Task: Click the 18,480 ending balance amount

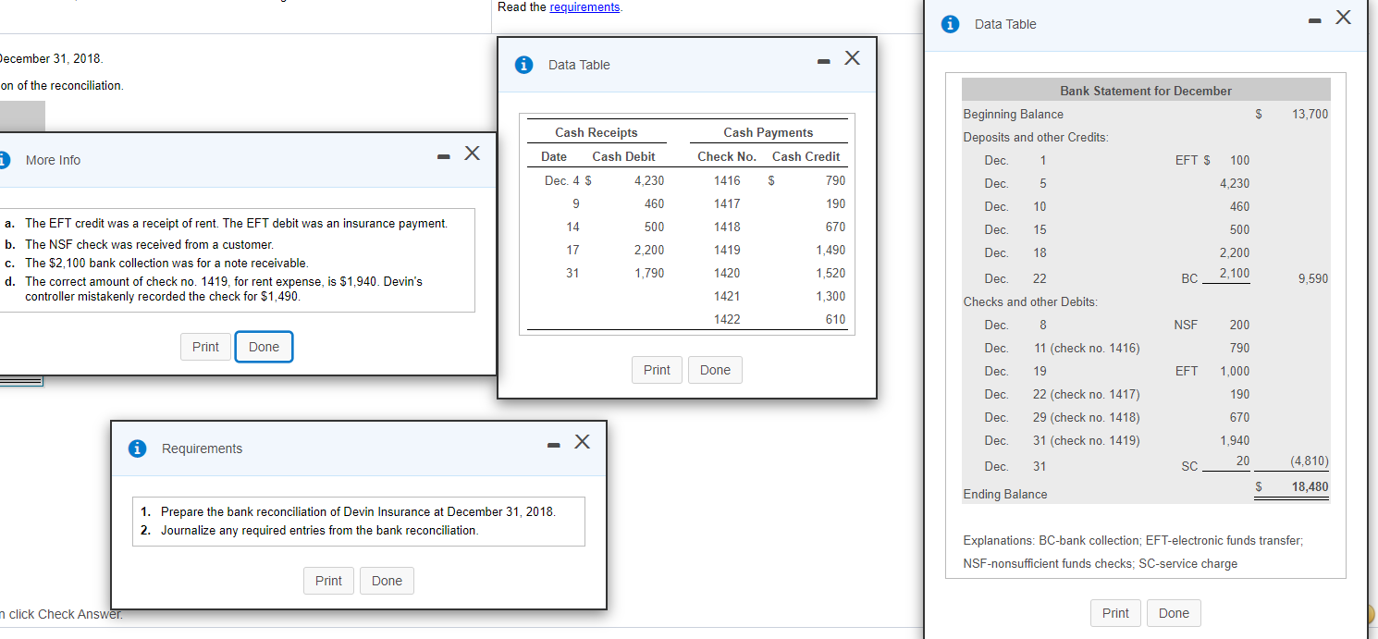Action: pyautogui.click(x=1309, y=486)
